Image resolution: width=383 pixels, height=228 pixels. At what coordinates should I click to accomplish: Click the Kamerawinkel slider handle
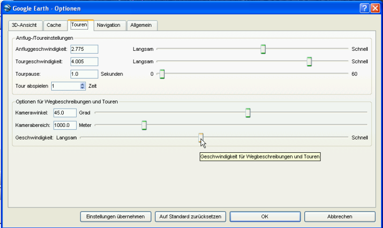click(x=248, y=113)
